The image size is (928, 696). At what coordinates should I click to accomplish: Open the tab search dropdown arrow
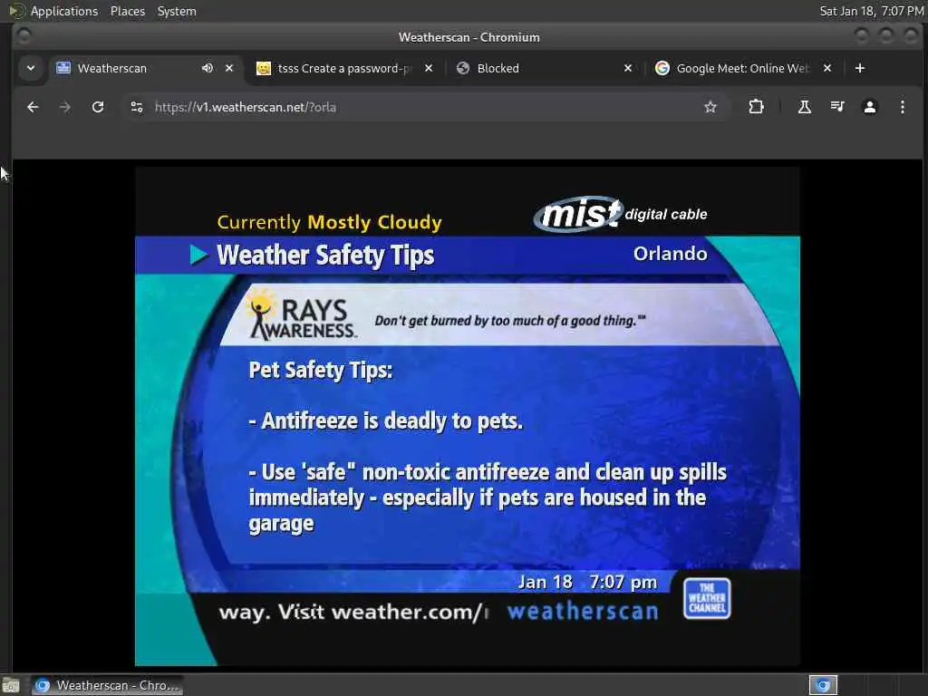tap(31, 68)
